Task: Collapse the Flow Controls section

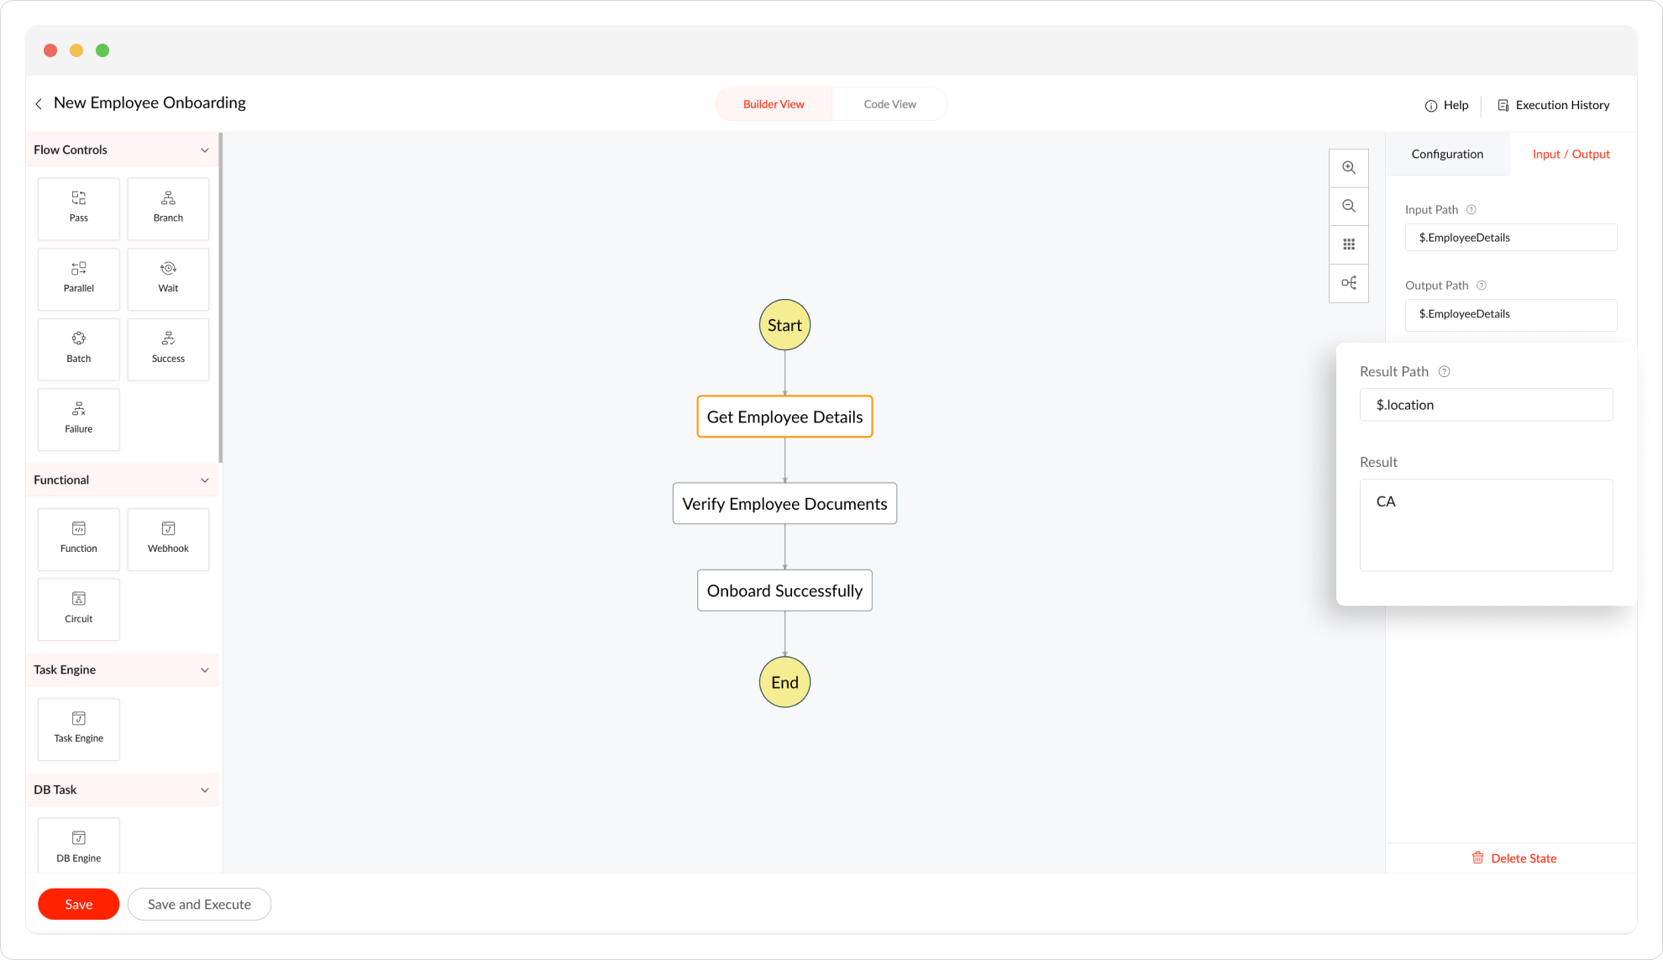Action: [x=204, y=150]
